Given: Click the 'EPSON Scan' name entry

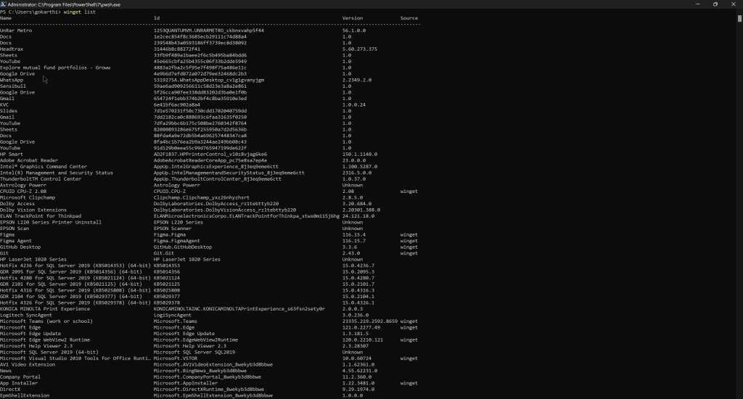Looking at the screenshot, I should pos(15,228).
